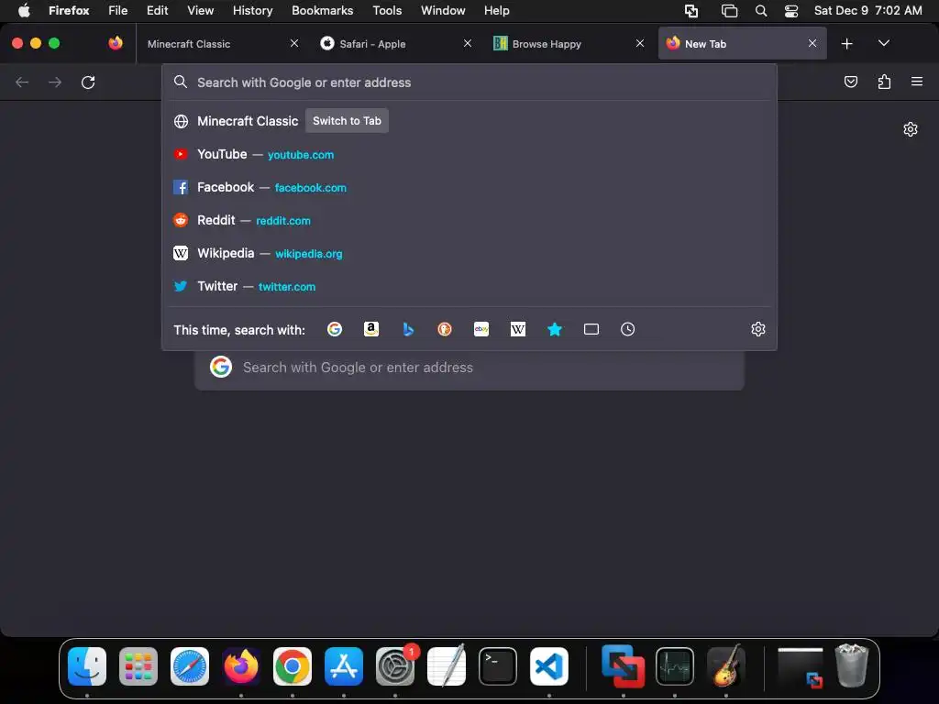
Task: Open the YouTube suggestion
Action: (469, 154)
